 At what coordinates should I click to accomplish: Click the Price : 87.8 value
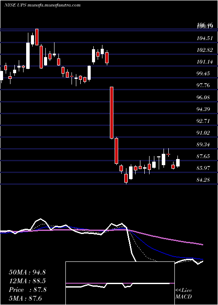(x=27, y=290)
